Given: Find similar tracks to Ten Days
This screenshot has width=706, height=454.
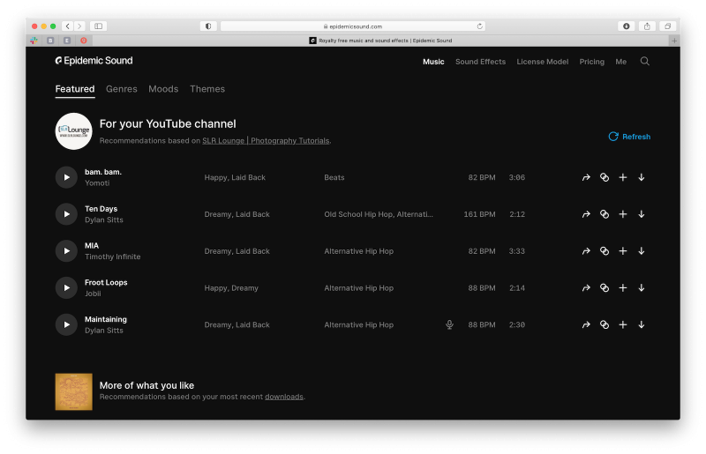Looking at the screenshot, I should click(x=605, y=214).
